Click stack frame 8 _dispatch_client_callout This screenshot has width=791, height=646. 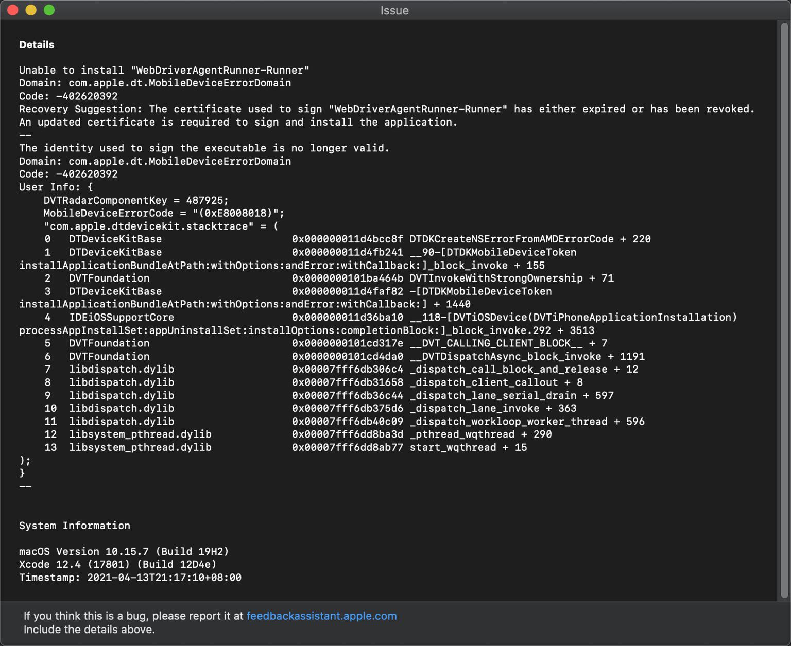point(314,382)
